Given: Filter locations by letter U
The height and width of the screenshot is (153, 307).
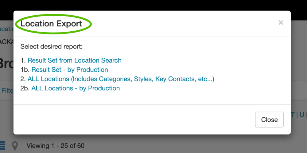Looking at the screenshot, I should [x=302, y=115].
